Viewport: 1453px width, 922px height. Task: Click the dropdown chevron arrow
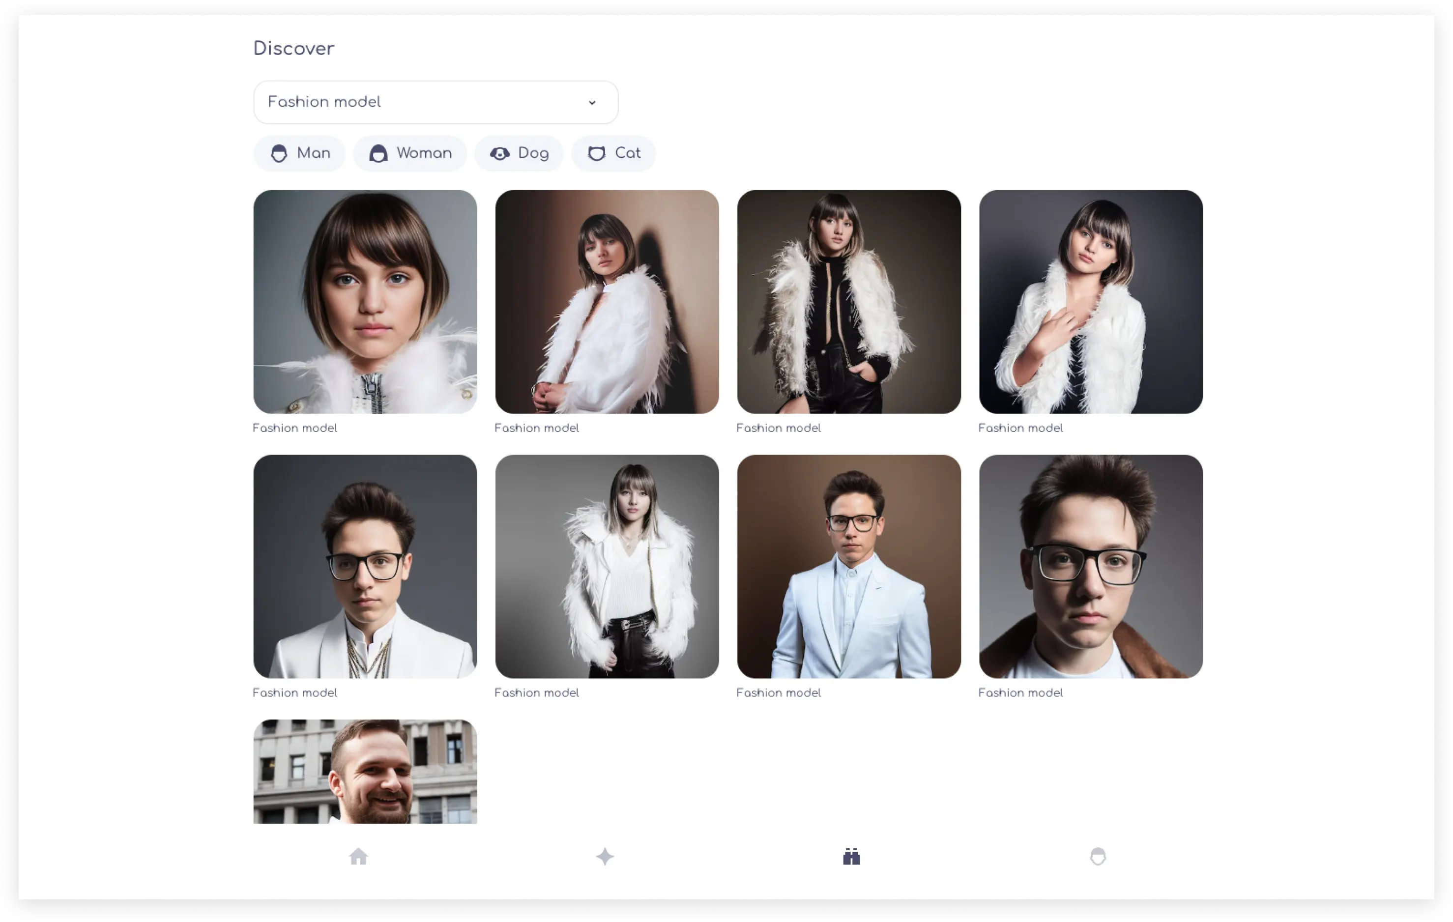[x=592, y=103]
